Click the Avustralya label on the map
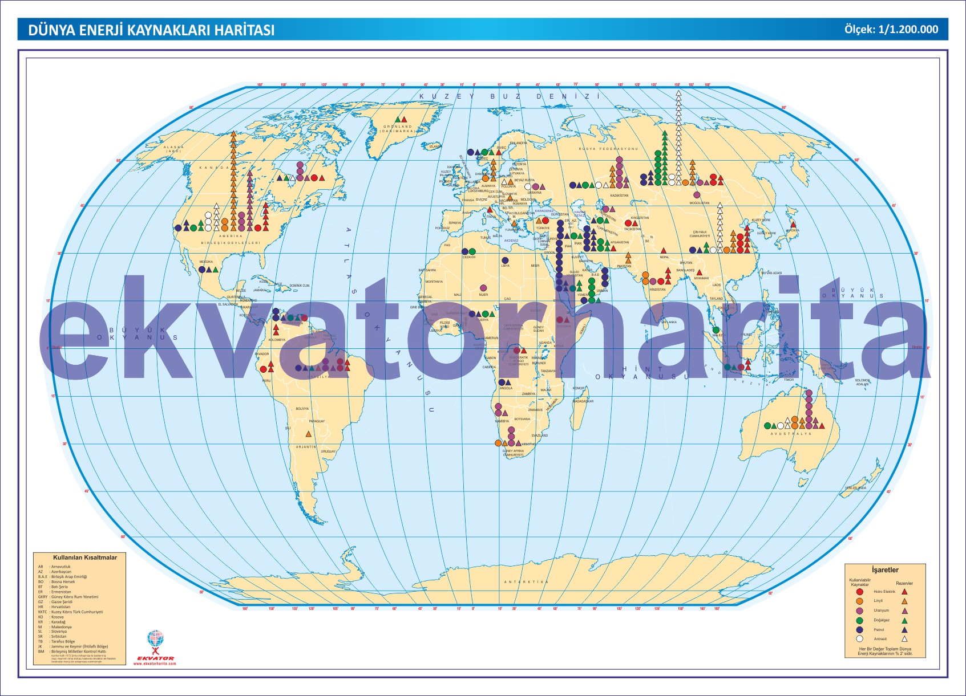 [x=791, y=434]
